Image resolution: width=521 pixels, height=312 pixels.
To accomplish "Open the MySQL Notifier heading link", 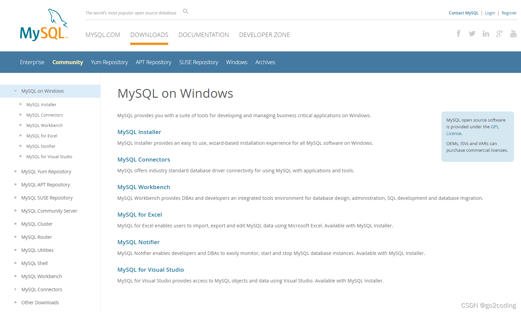I will coord(139,242).
